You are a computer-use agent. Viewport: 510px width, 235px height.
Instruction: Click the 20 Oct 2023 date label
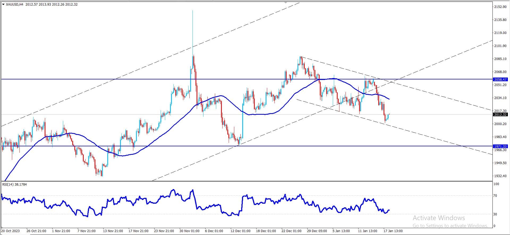pos(11,231)
